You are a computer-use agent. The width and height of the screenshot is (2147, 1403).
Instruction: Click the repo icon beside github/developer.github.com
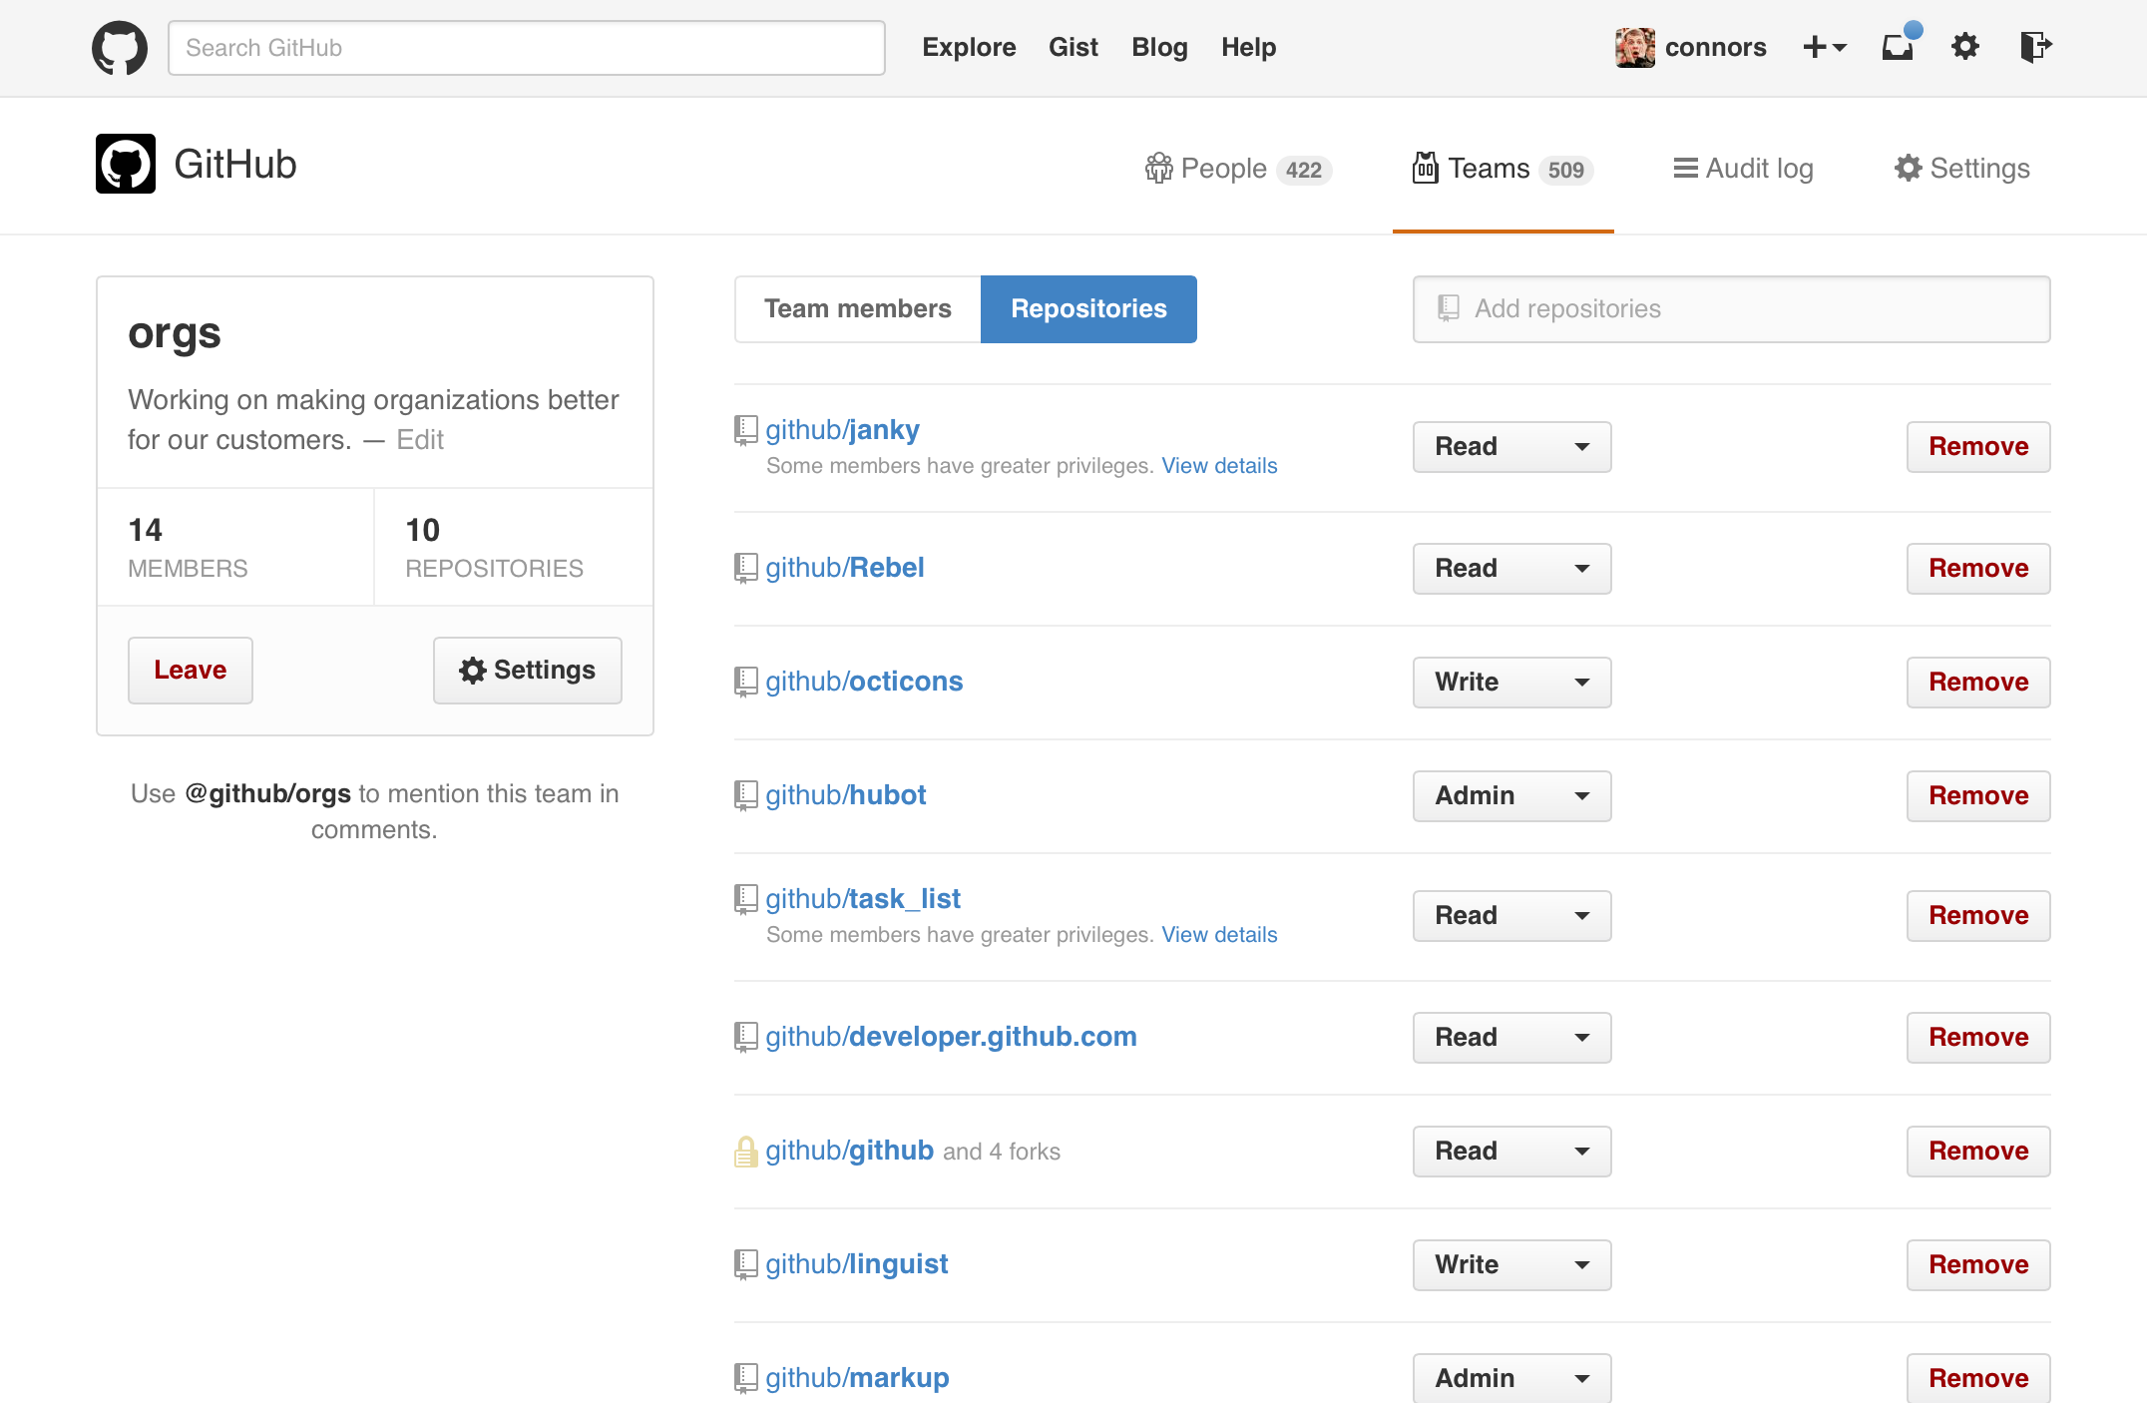click(x=746, y=1037)
